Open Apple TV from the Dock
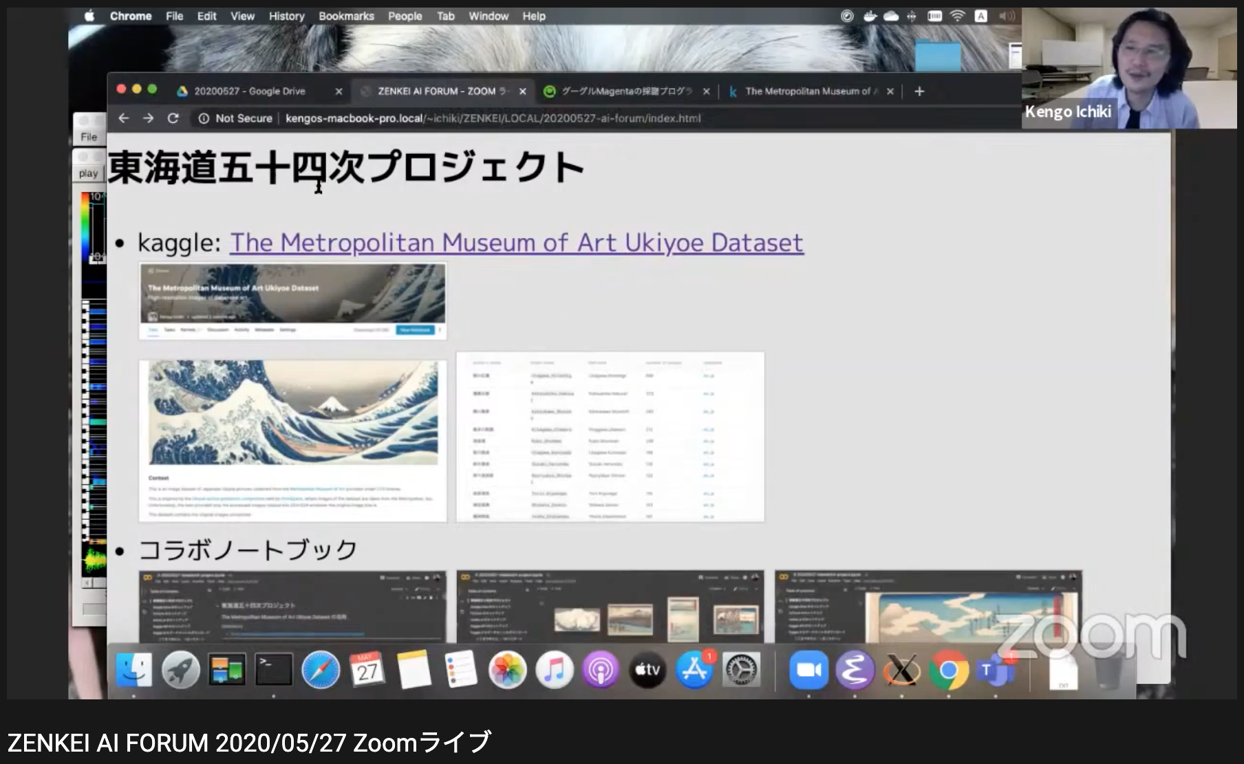Viewport: 1244px width, 764px height. click(x=647, y=670)
